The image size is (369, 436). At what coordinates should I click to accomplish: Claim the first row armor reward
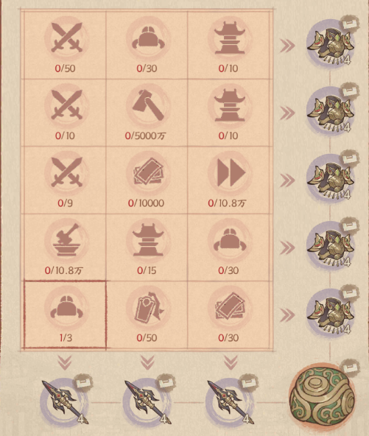tap(331, 44)
